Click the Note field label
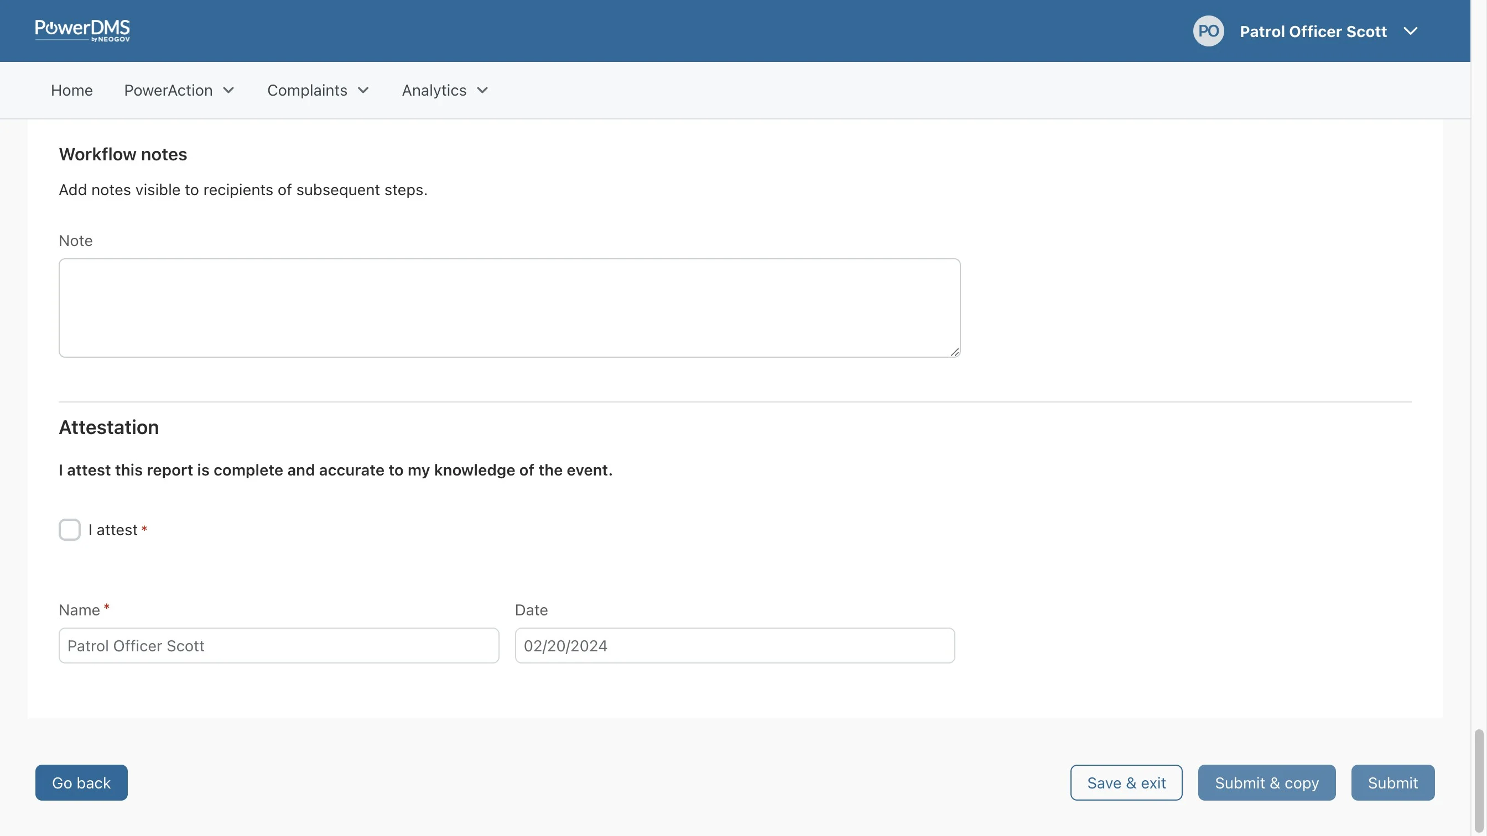 [x=76, y=241]
